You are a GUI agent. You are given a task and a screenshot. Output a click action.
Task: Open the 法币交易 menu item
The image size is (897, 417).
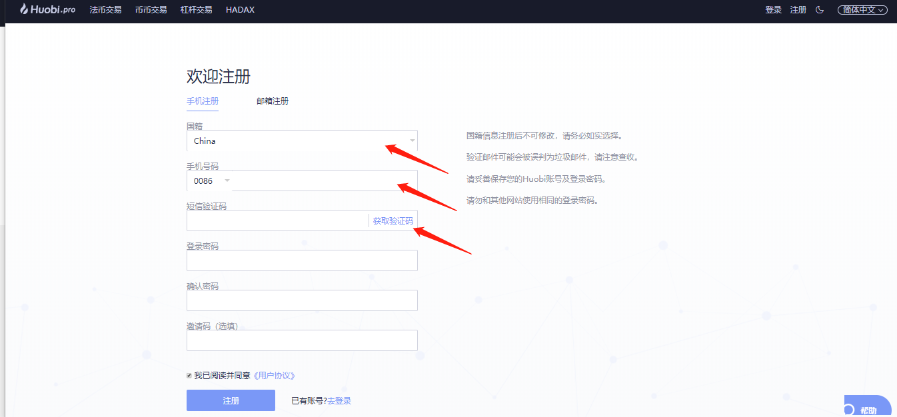(105, 10)
